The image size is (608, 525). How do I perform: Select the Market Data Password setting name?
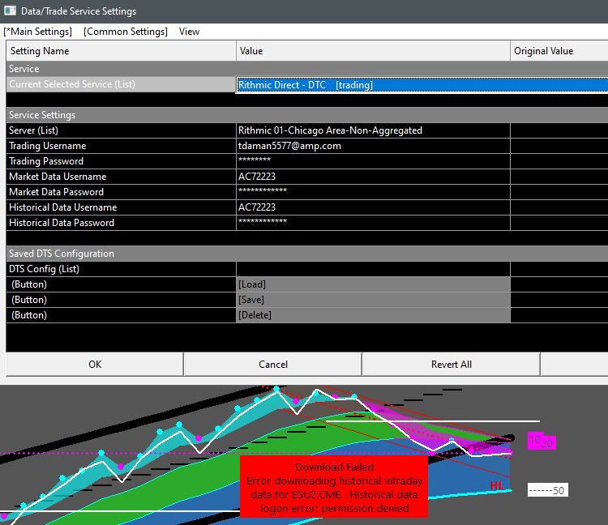(121, 192)
